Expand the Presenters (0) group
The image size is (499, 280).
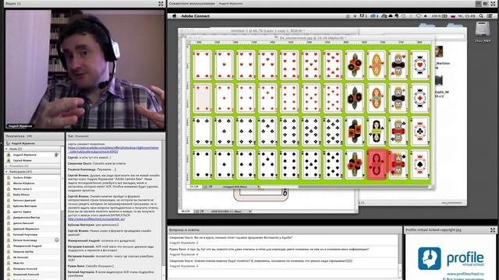tap(6, 166)
